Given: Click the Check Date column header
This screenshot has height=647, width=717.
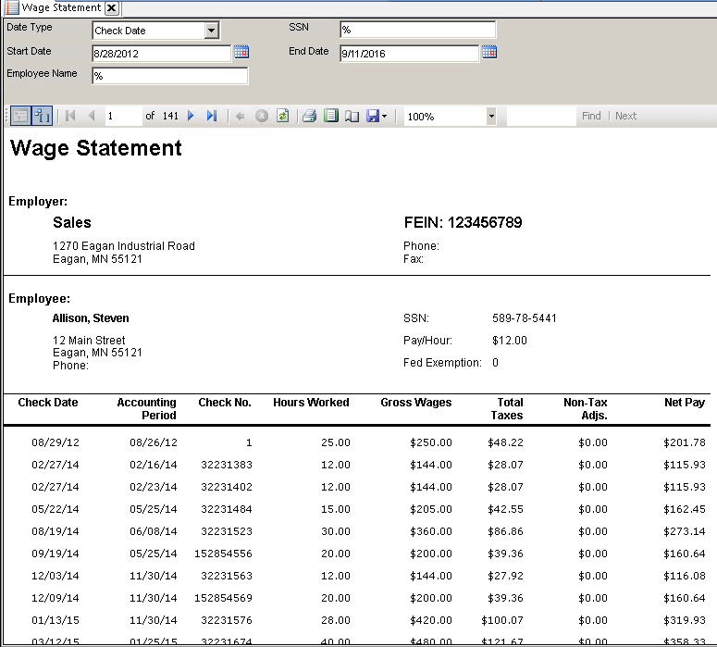Looking at the screenshot, I should point(48,403).
